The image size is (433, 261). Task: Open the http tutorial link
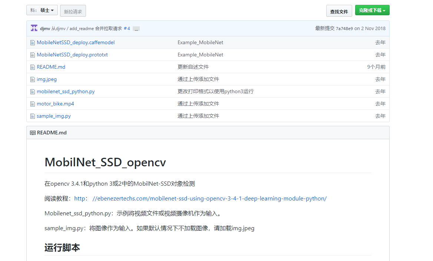[80, 199]
